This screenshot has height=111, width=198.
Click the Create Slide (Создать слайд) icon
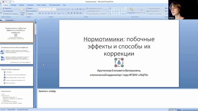coord(22,9)
